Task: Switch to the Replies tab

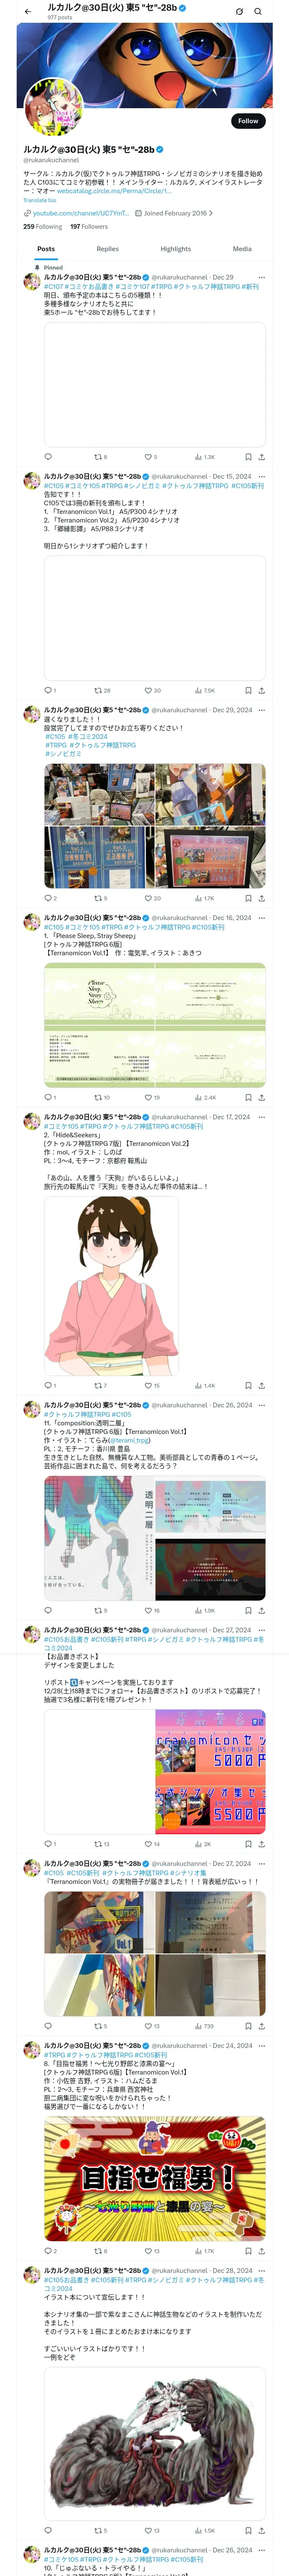Action: point(107,249)
